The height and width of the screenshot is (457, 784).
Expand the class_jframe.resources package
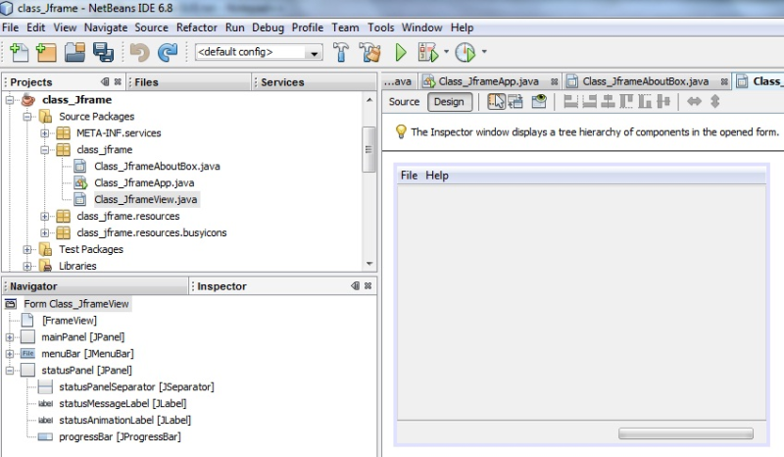pos(44,216)
